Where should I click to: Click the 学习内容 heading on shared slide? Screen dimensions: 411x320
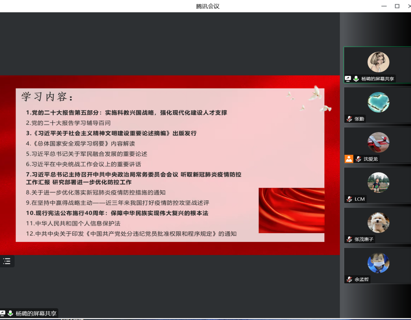coord(47,97)
